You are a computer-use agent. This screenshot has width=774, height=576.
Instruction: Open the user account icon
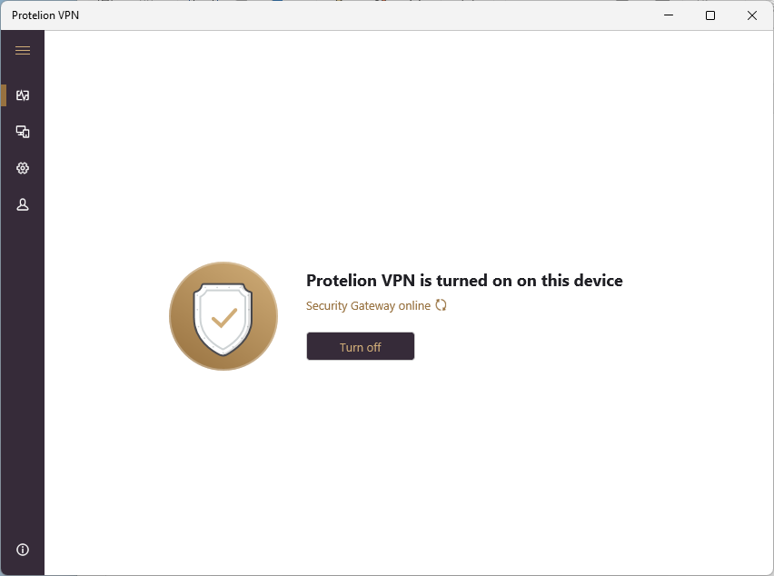tap(23, 204)
